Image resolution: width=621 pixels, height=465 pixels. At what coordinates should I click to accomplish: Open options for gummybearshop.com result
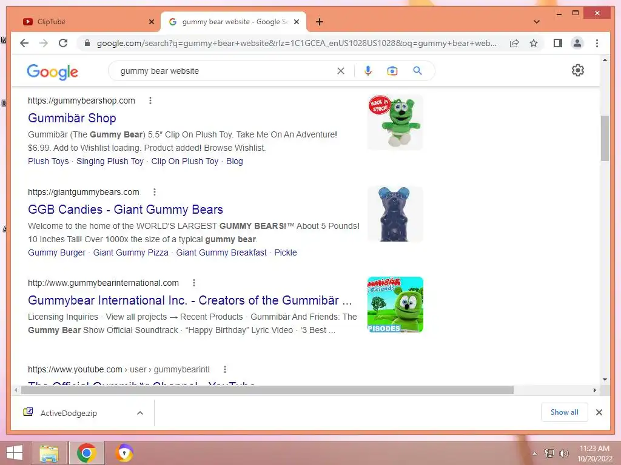(x=150, y=101)
